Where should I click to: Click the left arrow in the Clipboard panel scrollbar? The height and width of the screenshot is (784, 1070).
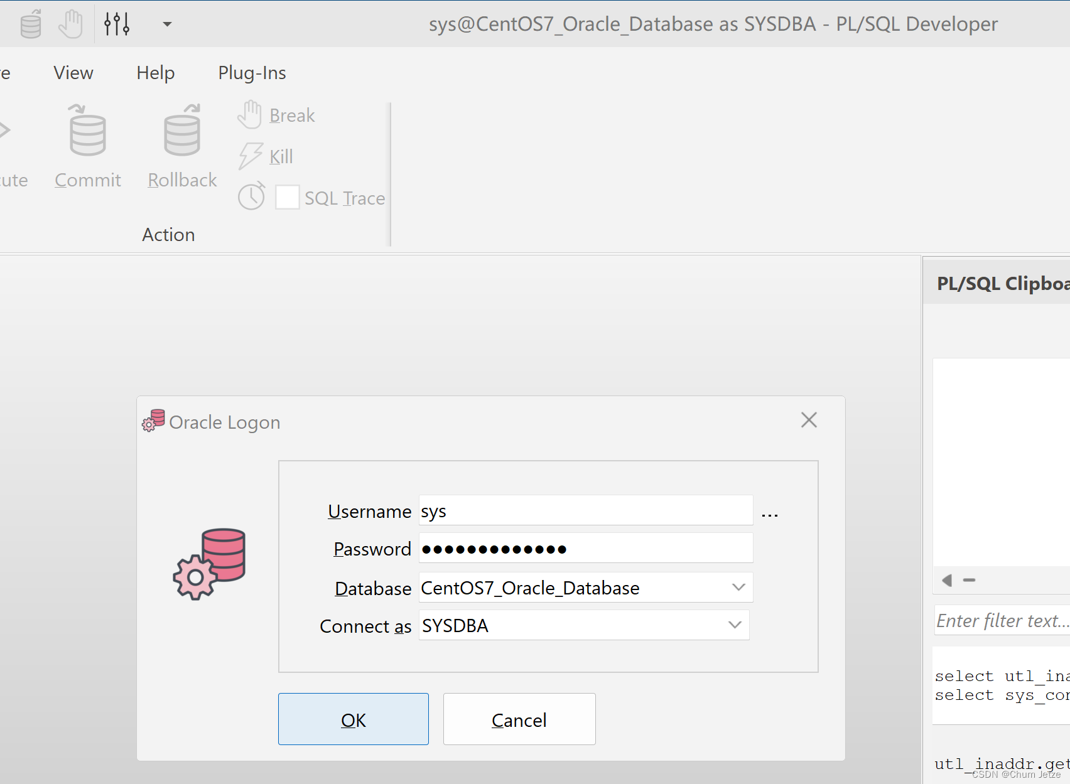tap(947, 581)
